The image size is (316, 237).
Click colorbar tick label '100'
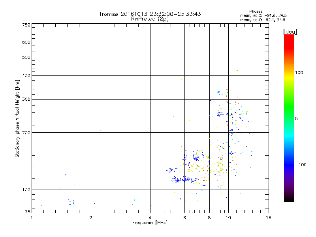pos(299,73)
